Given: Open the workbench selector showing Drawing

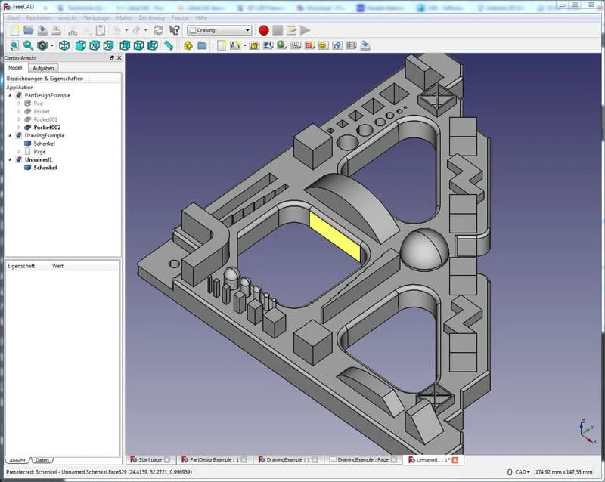Looking at the screenshot, I should (x=219, y=30).
